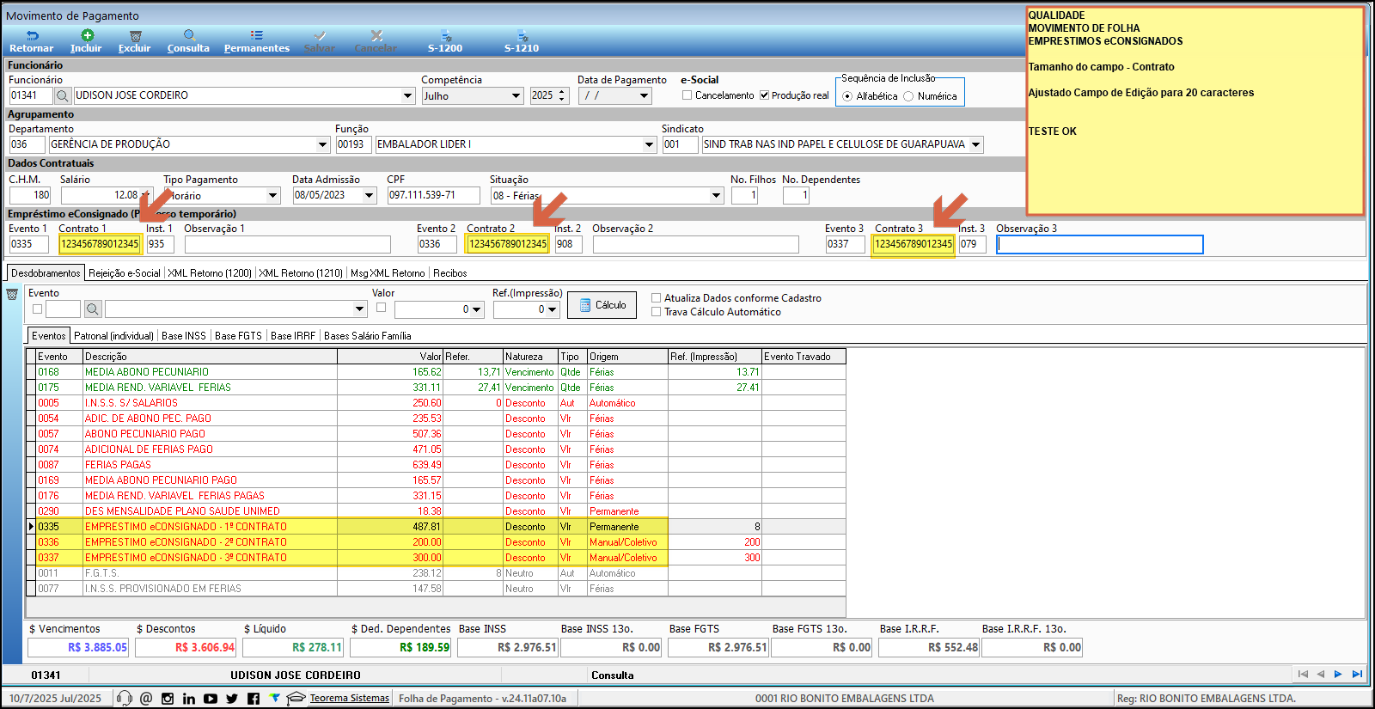Select the Alfabética radio option

[x=847, y=96]
